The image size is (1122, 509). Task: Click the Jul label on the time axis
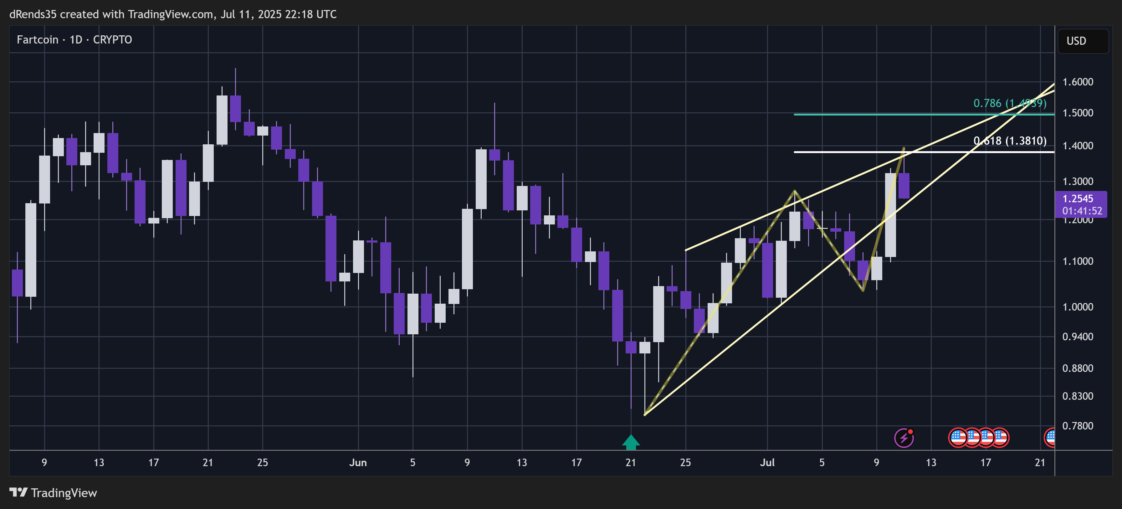(x=767, y=462)
